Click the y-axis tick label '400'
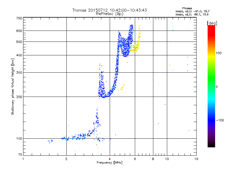The image size is (231, 173). (19, 55)
